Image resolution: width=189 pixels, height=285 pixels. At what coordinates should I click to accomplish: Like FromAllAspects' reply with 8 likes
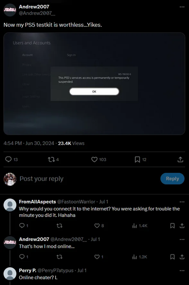97,225
